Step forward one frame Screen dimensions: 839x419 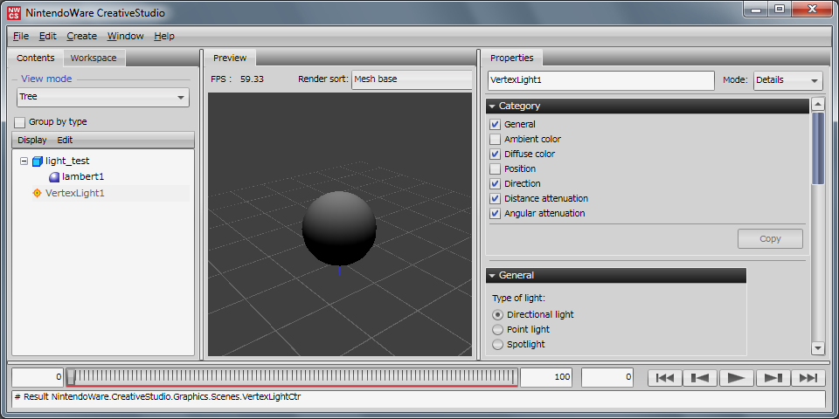772,378
